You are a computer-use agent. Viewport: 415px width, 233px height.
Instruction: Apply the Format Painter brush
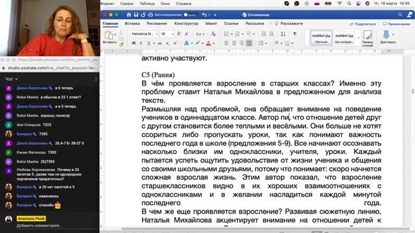coord(121,45)
